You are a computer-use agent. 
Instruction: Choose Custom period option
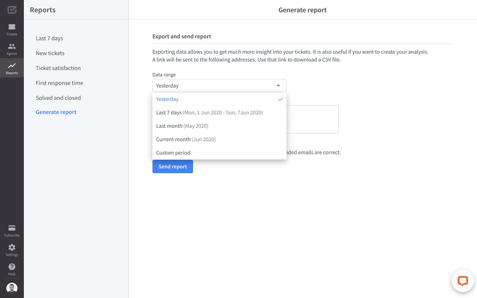(x=219, y=153)
